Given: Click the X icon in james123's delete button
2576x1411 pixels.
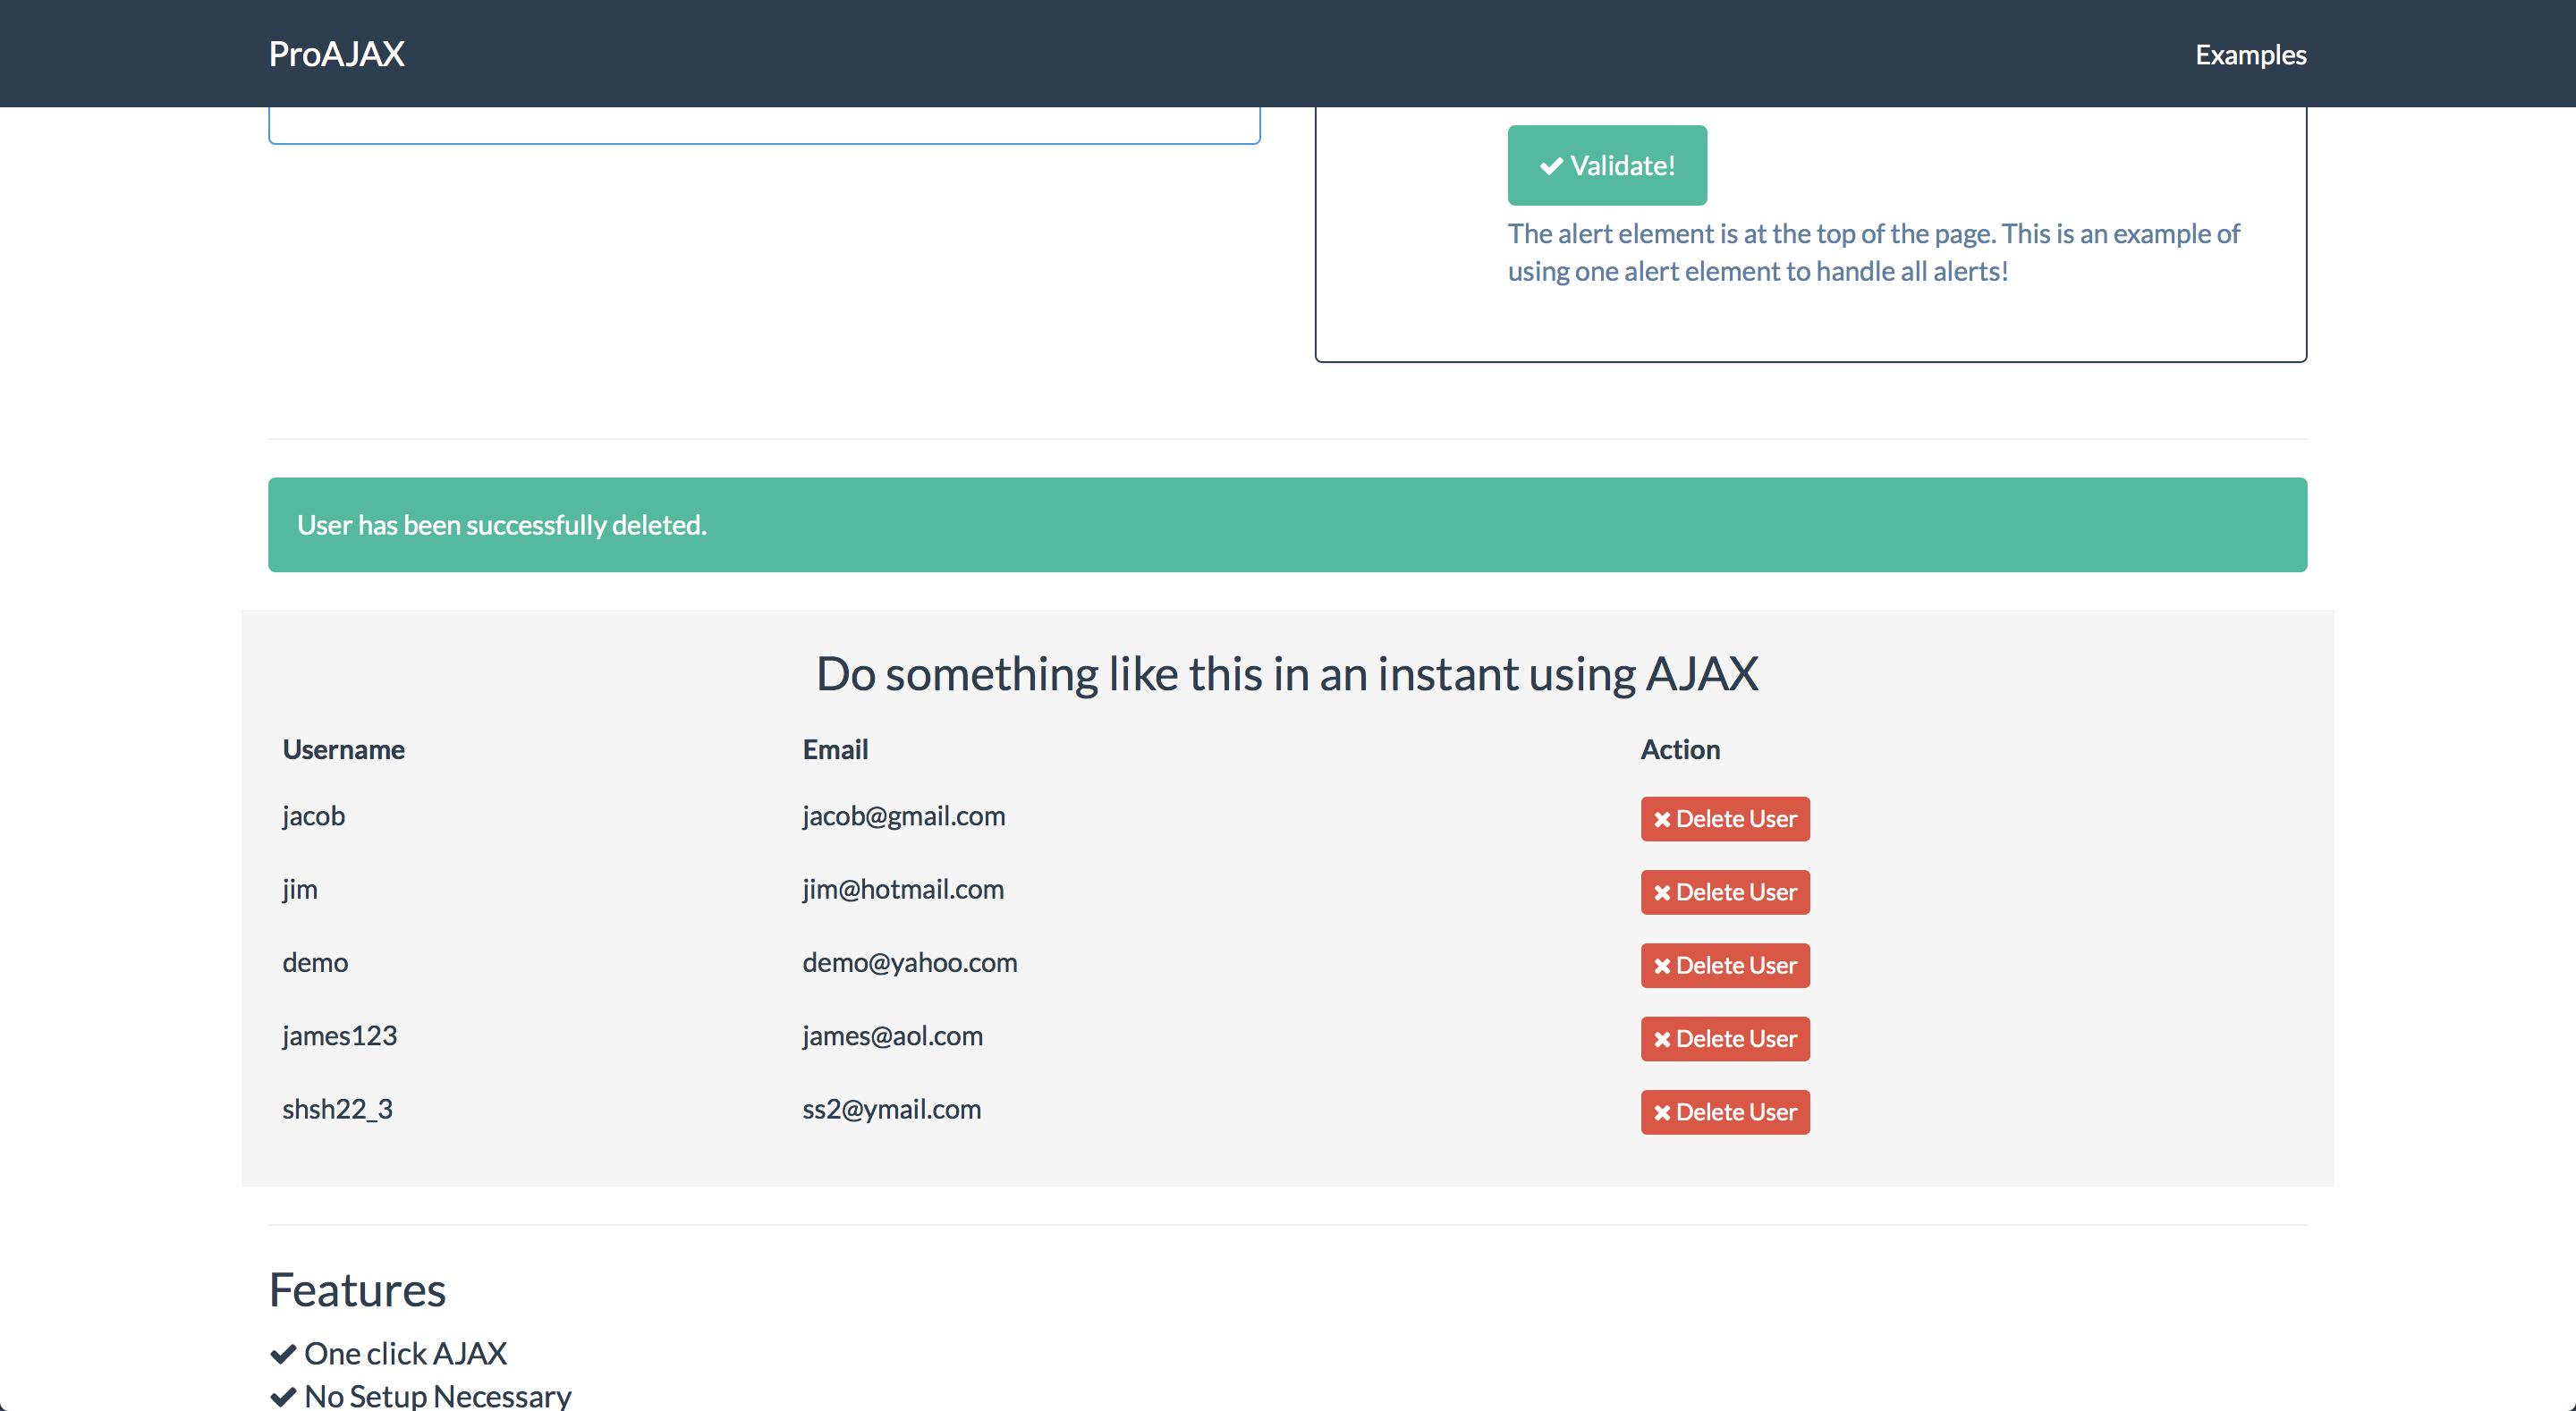Looking at the screenshot, I should tap(1662, 1040).
